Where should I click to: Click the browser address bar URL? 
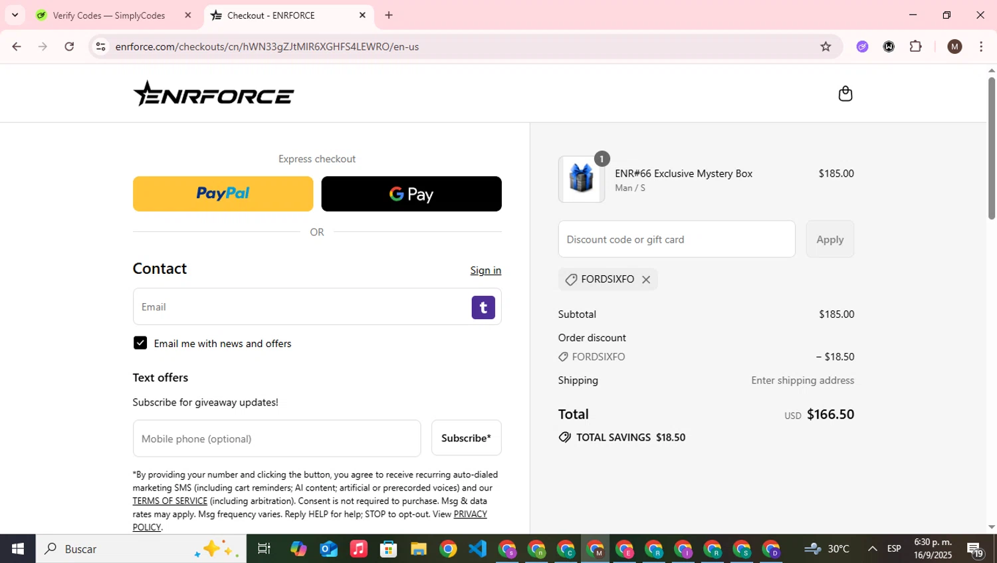pos(267,47)
